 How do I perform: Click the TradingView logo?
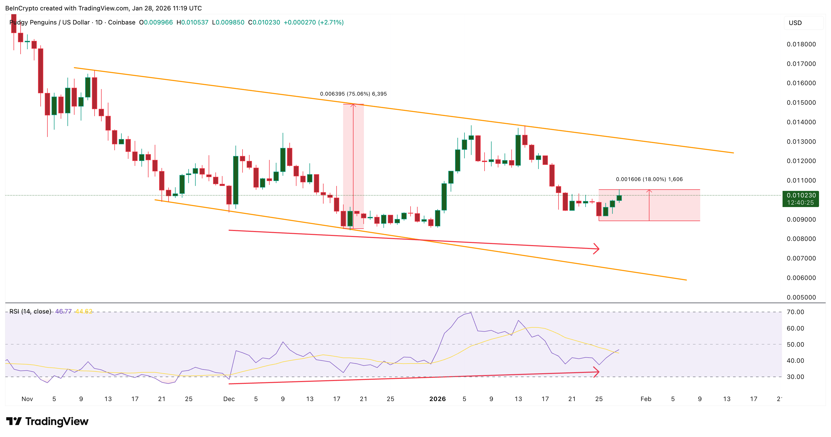pyautogui.click(x=47, y=422)
